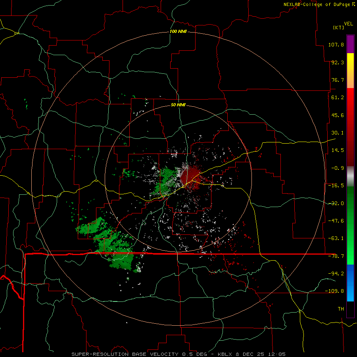Click the -32.0 velocity scale value
Image resolution: width=357 pixels, height=357 pixels.
point(336,203)
